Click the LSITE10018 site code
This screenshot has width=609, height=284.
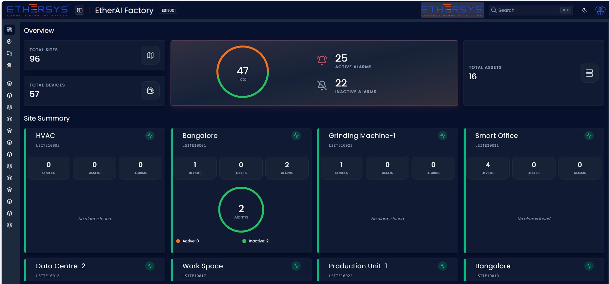pyautogui.click(x=48, y=276)
